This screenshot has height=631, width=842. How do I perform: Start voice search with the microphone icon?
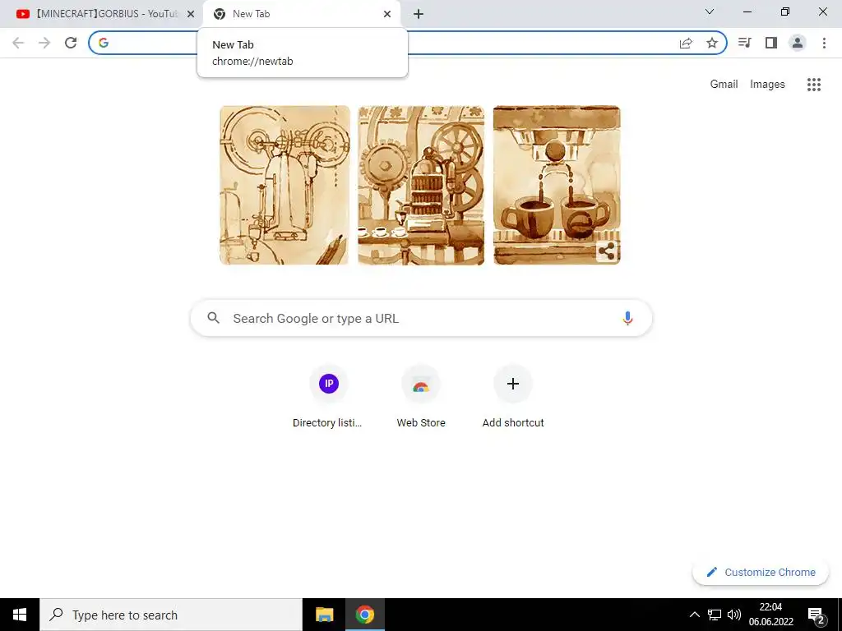pyautogui.click(x=627, y=318)
